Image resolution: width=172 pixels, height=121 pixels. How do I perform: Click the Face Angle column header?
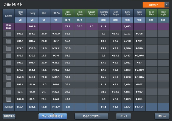(163, 13)
